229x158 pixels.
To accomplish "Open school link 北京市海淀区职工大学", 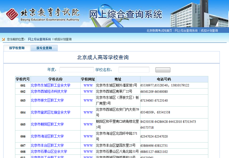I will [47, 136].
